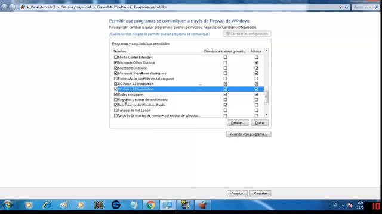Click the Back navigation arrow button
The width and height of the screenshot is (382, 214).
tap(4, 7)
